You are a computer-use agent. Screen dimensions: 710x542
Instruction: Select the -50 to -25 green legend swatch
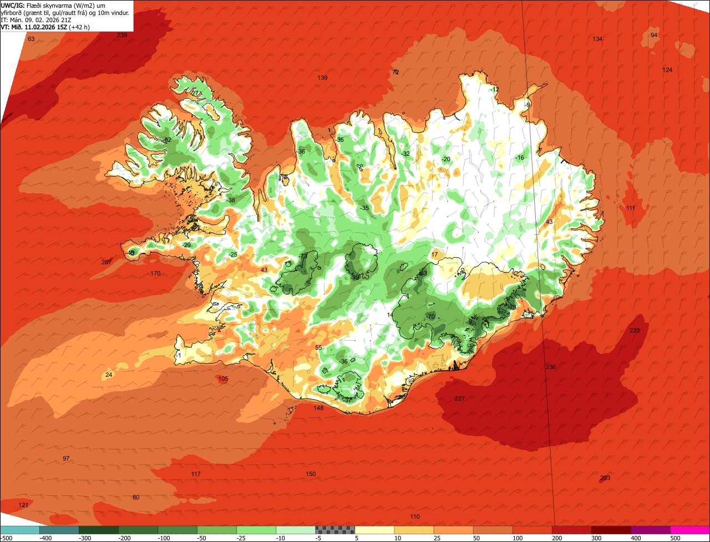217,530
